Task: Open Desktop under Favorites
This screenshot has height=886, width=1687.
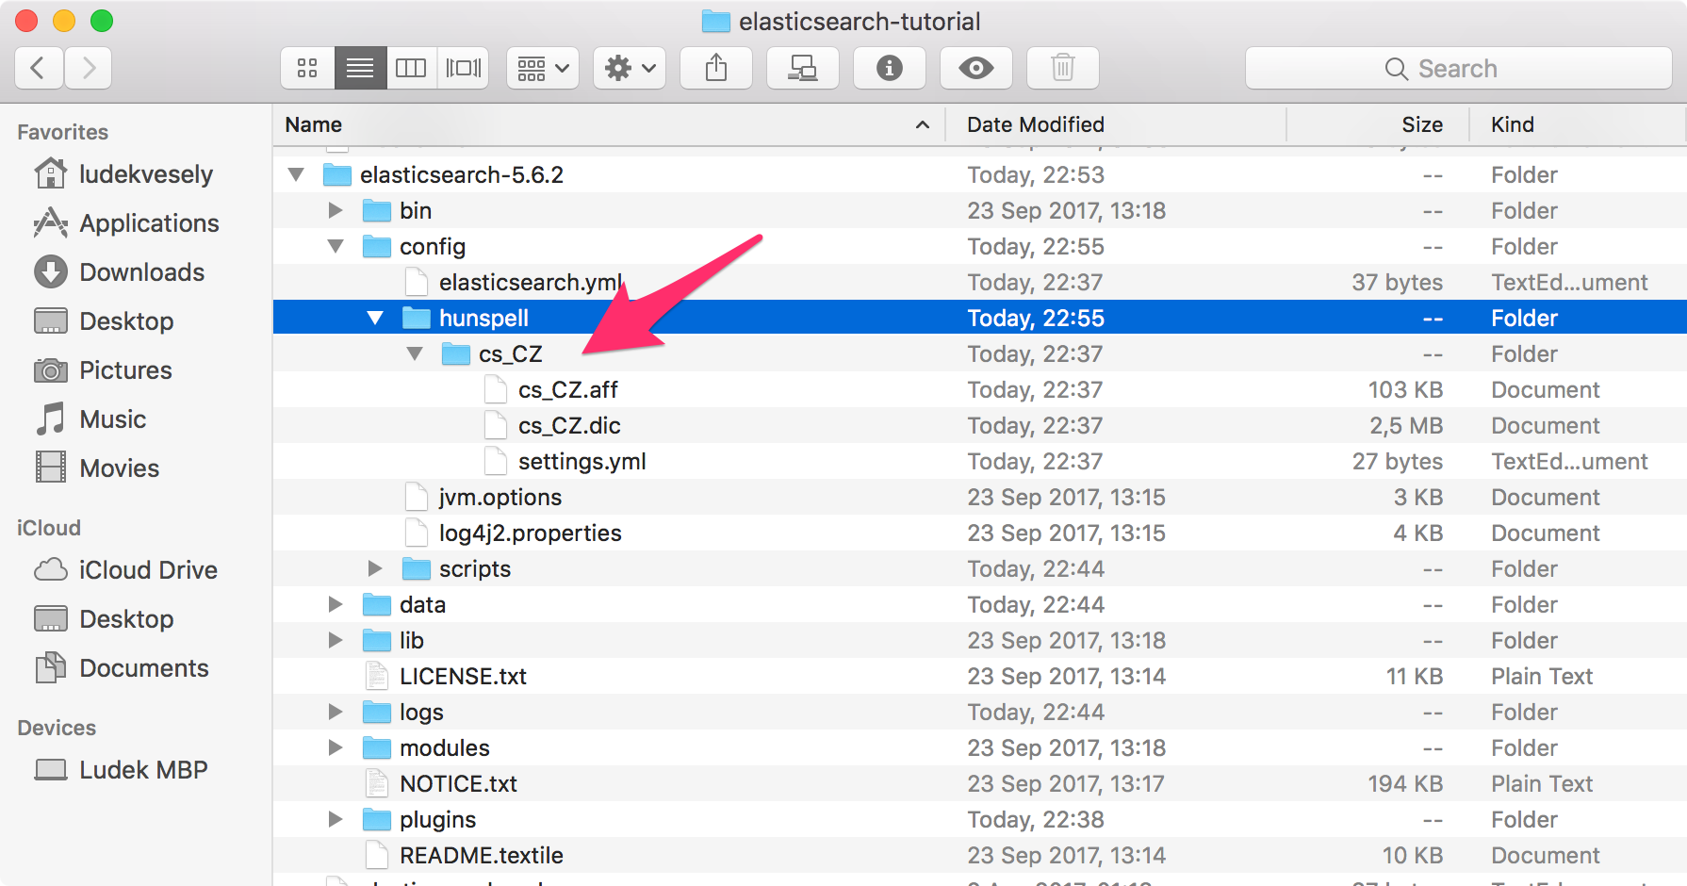Action: click(104, 321)
